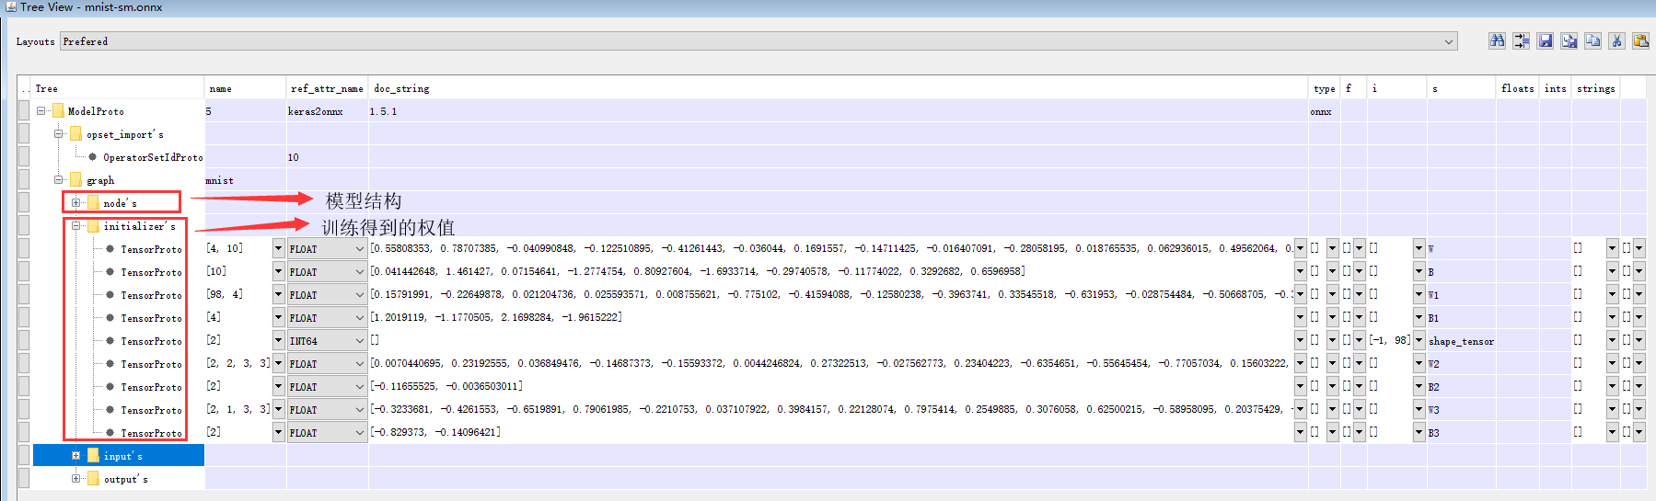This screenshot has height=501, width=1656.
Task: Click the Copy toolbar icon
Action: (x=1592, y=40)
